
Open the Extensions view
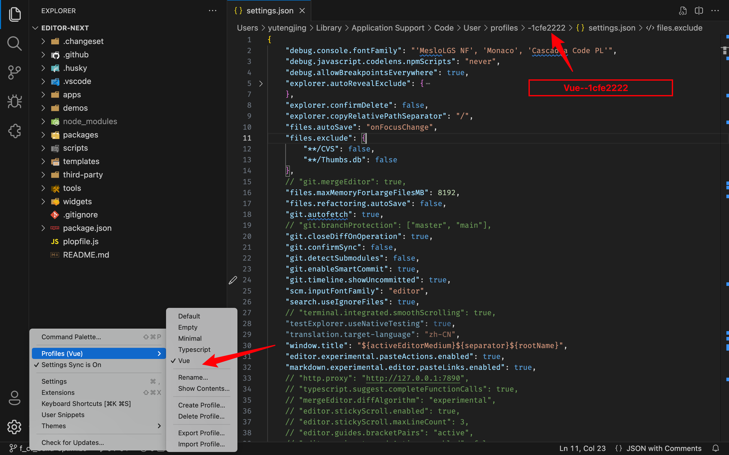tap(14, 131)
